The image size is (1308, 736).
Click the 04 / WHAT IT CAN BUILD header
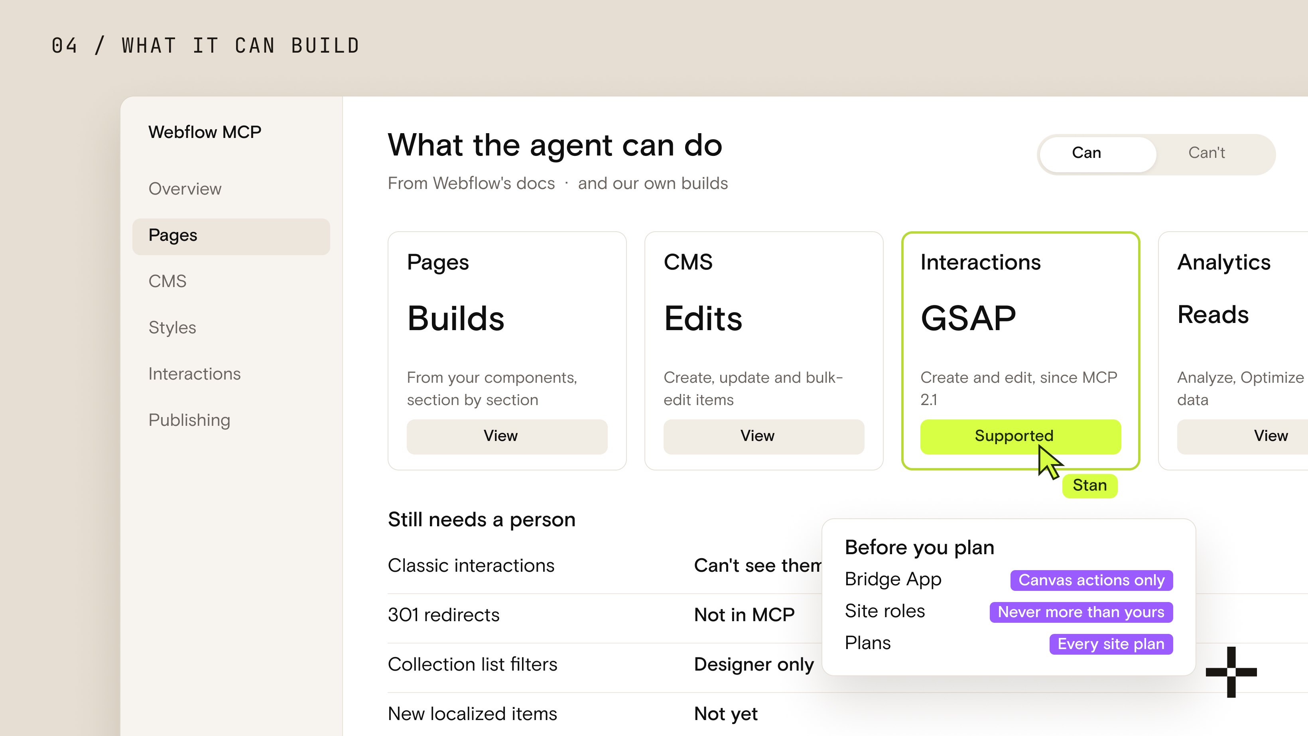pos(206,46)
